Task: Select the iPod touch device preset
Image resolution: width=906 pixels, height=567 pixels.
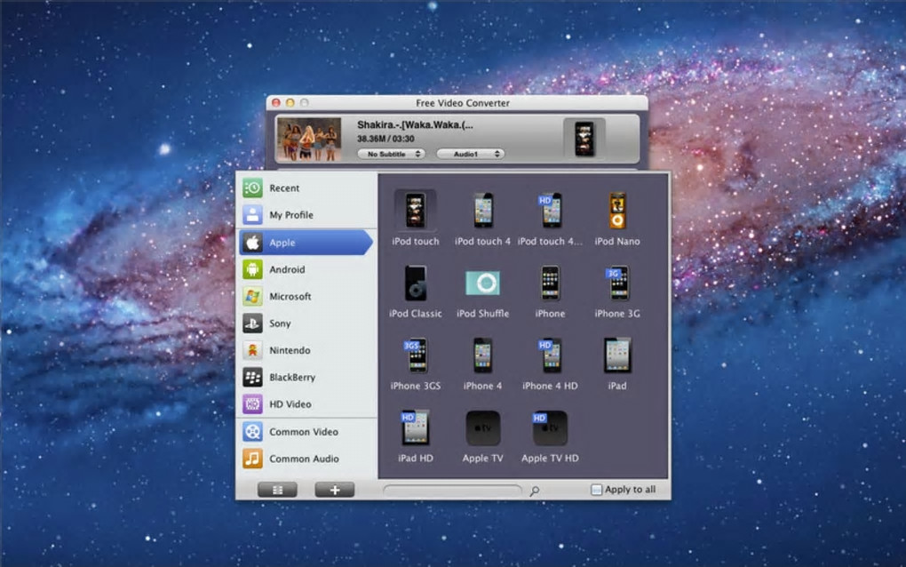Action: [415, 212]
